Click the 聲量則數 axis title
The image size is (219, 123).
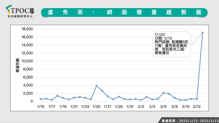18,65
